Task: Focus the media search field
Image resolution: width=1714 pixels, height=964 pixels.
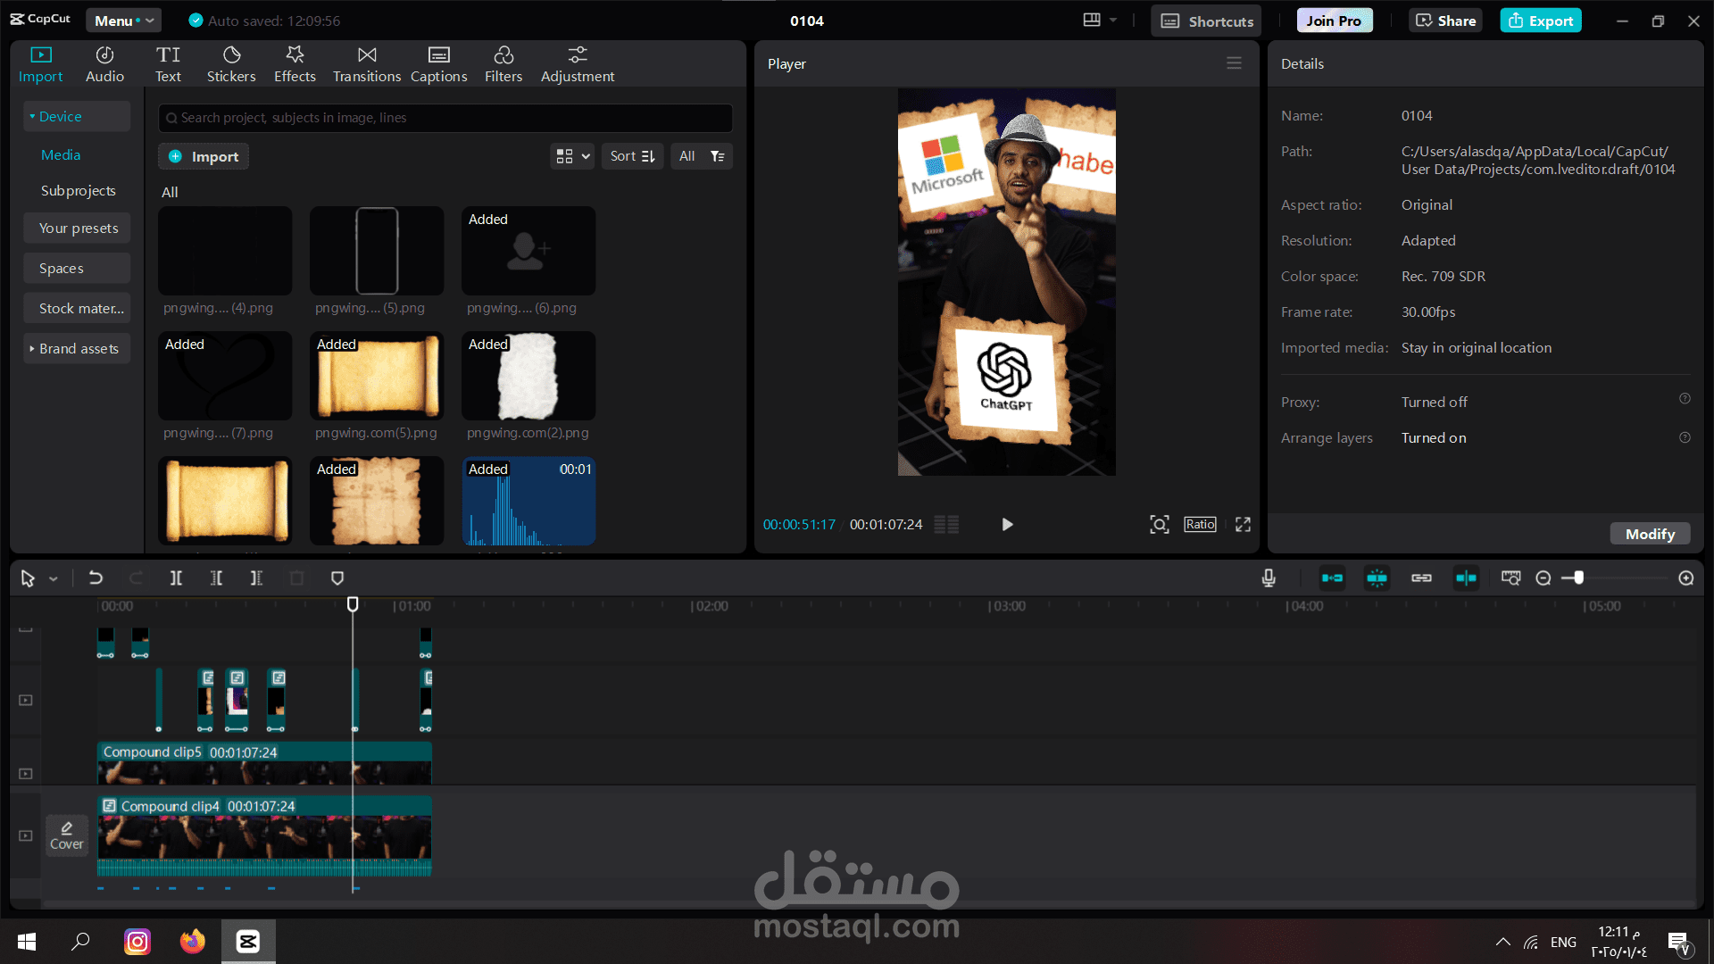Action: [445, 118]
